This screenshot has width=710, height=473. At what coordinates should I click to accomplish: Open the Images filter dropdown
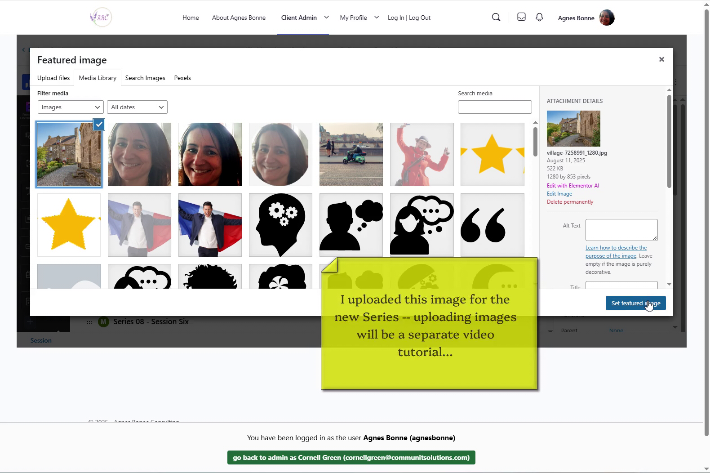[71, 107]
